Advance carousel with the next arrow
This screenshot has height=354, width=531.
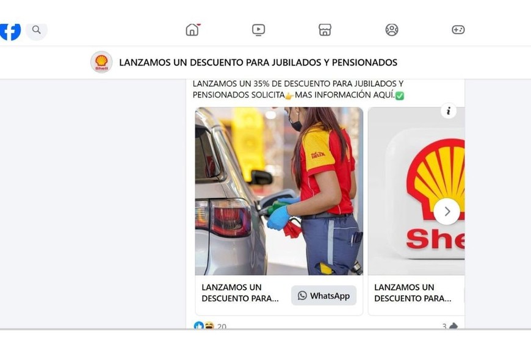(447, 211)
